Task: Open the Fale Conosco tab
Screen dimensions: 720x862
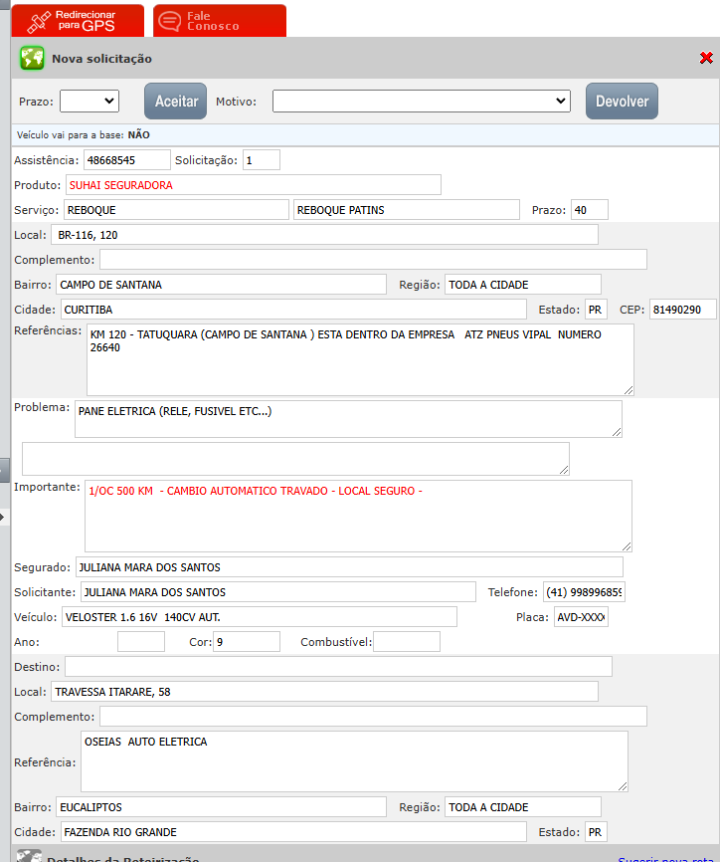Action: (x=220, y=21)
